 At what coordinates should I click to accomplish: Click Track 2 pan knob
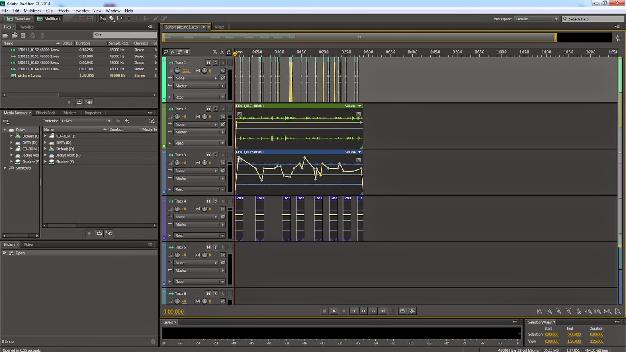coord(204,117)
